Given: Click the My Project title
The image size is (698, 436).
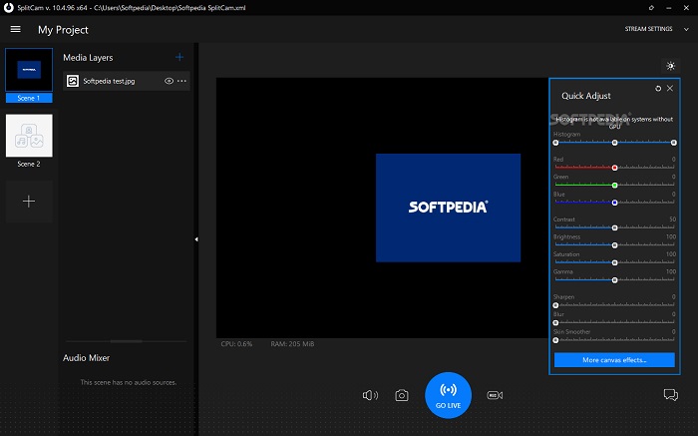Looking at the screenshot, I should click(x=63, y=30).
